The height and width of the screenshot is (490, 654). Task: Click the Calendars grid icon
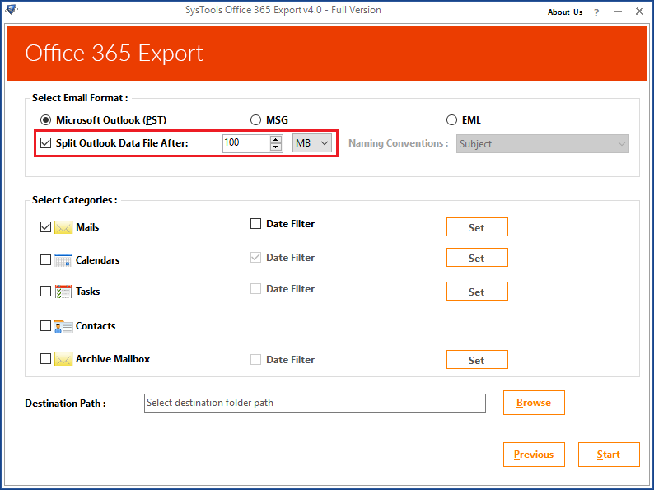[63, 259]
